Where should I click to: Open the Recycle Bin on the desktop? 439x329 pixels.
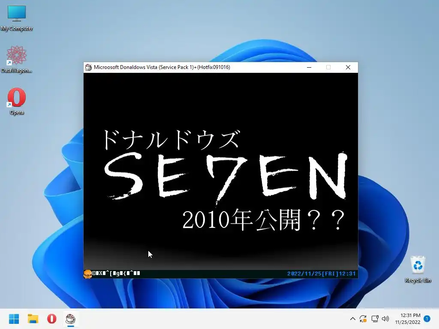[x=418, y=269]
